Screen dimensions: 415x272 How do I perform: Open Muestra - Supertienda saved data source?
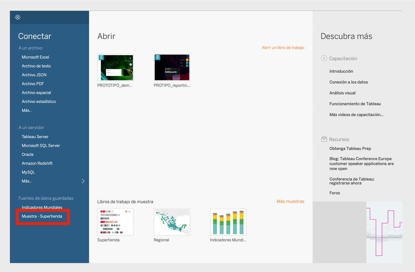pyautogui.click(x=42, y=216)
